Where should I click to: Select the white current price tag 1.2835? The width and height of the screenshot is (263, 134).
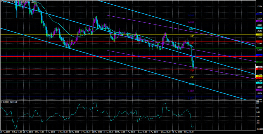259,67
